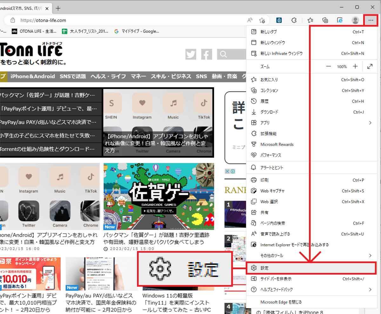Expand the アプリ submenu
381x314 pixels.
pos(370,123)
